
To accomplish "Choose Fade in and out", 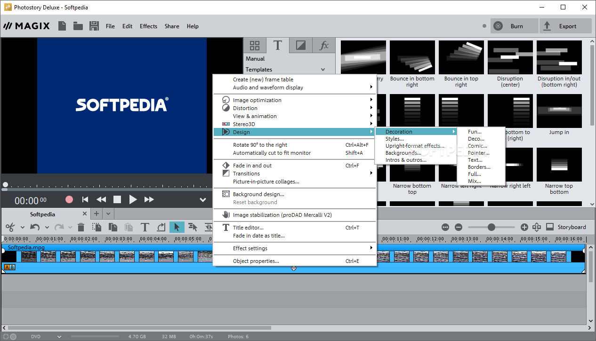I will pos(294,166).
